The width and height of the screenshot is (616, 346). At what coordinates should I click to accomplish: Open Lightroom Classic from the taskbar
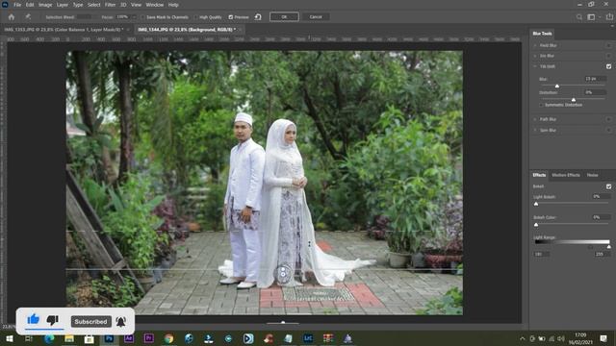click(308, 338)
